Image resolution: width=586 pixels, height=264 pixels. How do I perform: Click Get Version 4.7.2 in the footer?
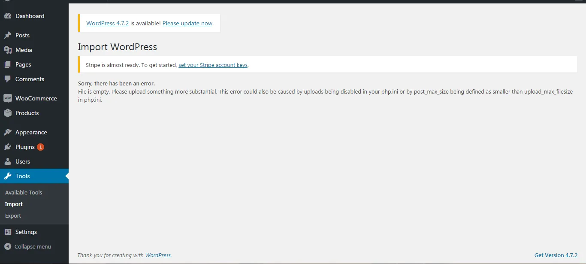coord(556,255)
